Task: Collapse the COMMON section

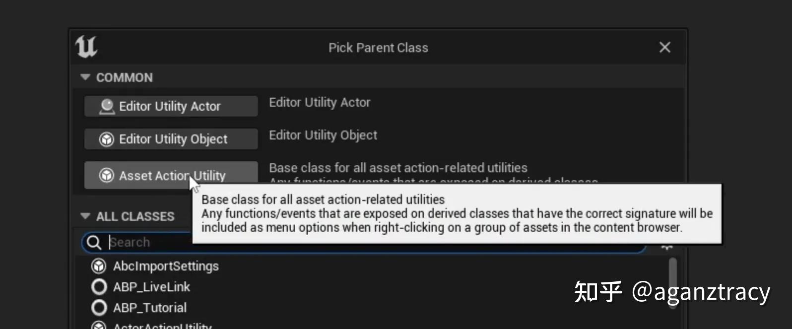Action: pos(85,77)
